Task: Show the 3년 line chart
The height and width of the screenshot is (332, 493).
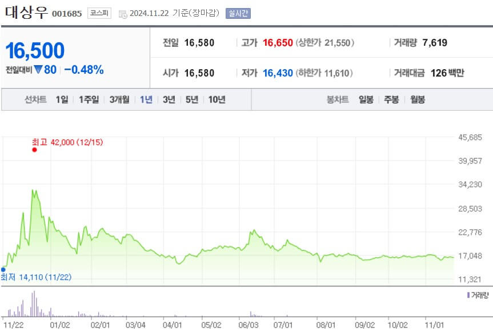Action: (x=169, y=99)
